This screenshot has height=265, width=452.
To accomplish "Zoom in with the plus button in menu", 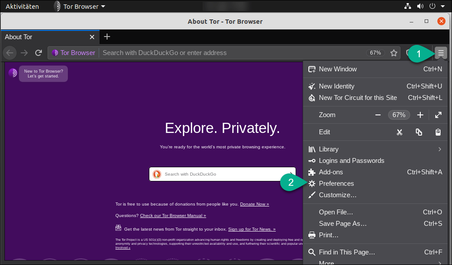I will tap(420, 115).
